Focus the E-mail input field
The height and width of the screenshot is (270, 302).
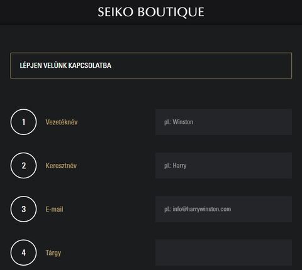223,209
